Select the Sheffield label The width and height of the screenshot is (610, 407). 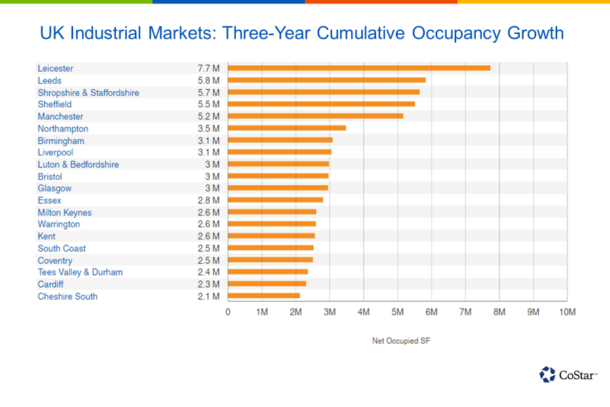54,104
